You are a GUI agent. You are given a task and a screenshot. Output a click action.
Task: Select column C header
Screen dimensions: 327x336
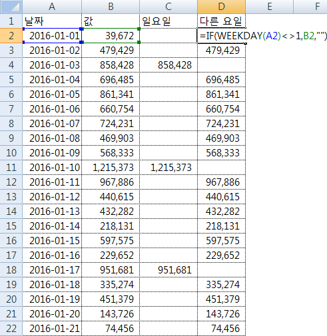pyautogui.click(x=168, y=7)
